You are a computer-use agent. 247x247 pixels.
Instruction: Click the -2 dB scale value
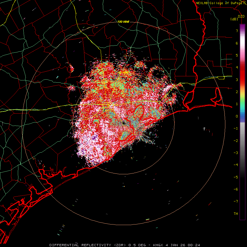(236, 141)
